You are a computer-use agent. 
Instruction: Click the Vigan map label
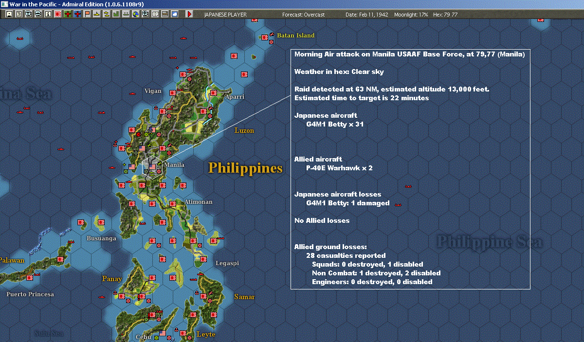(152, 91)
